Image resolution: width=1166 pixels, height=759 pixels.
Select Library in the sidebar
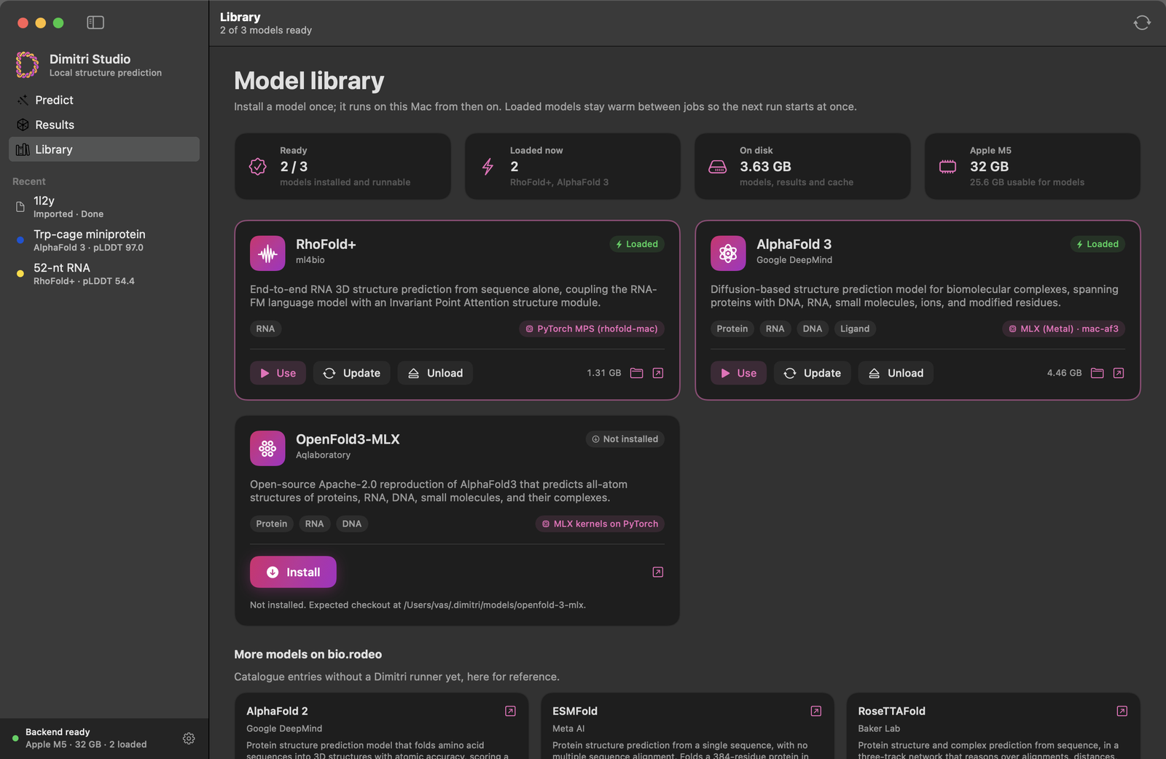click(x=104, y=149)
